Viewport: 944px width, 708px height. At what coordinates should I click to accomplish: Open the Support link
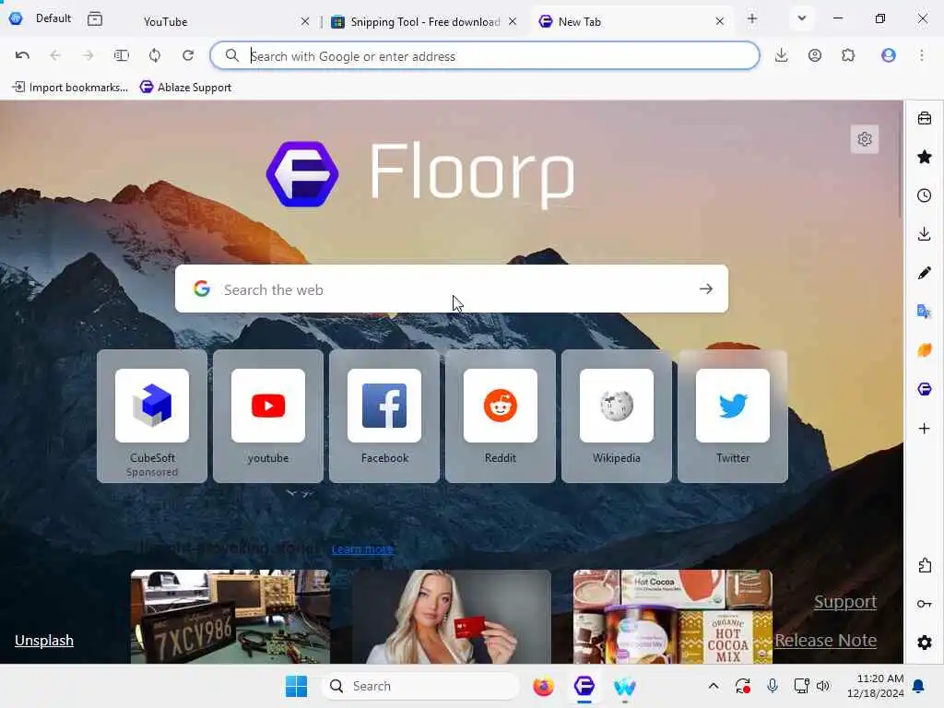click(x=845, y=601)
